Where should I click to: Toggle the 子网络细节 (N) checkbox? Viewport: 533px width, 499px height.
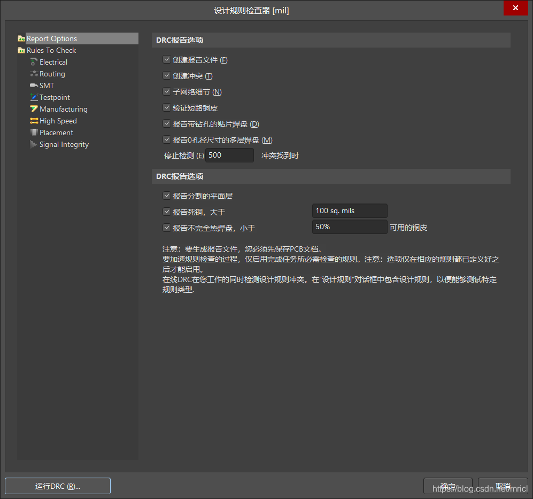click(167, 91)
